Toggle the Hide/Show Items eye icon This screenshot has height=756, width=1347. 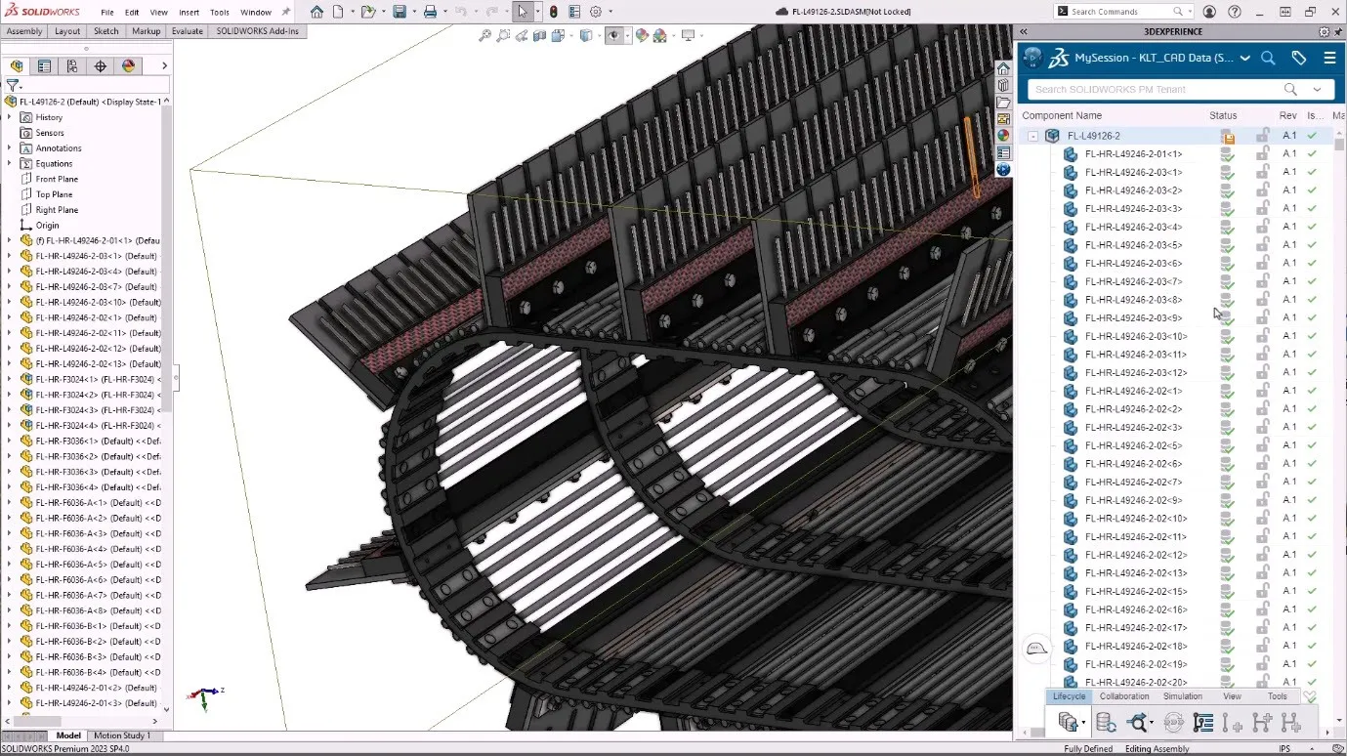613,36
